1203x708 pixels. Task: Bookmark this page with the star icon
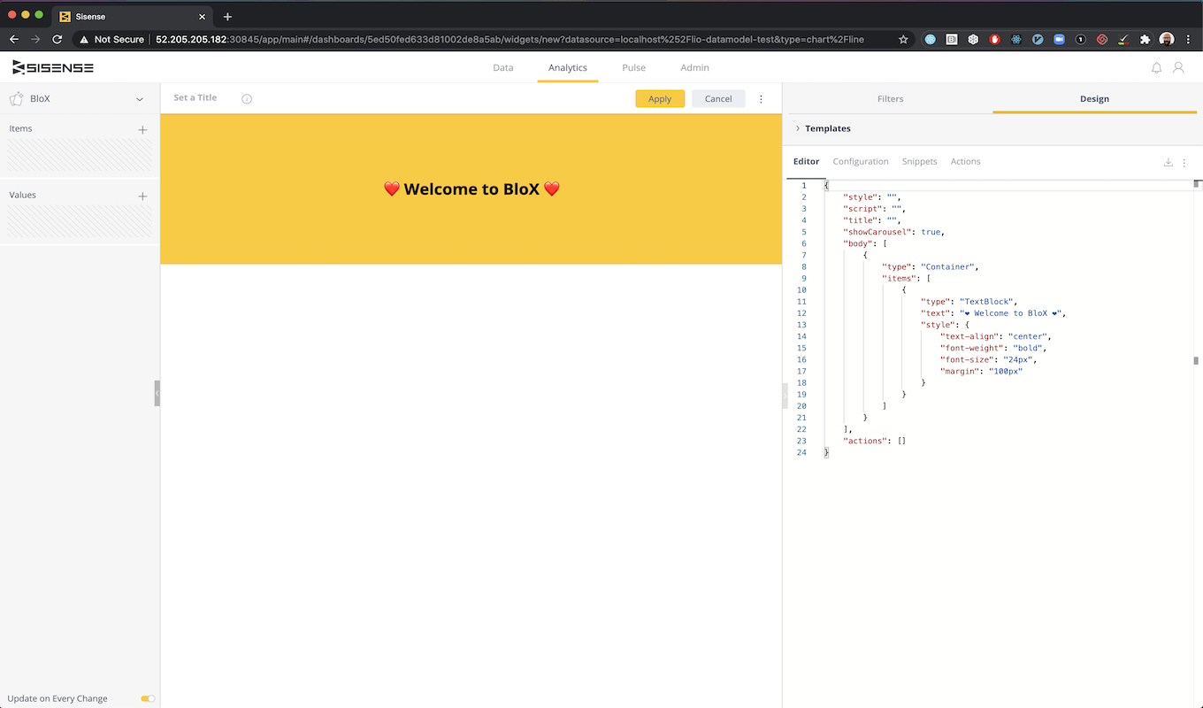pyautogui.click(x=903, y=40)
